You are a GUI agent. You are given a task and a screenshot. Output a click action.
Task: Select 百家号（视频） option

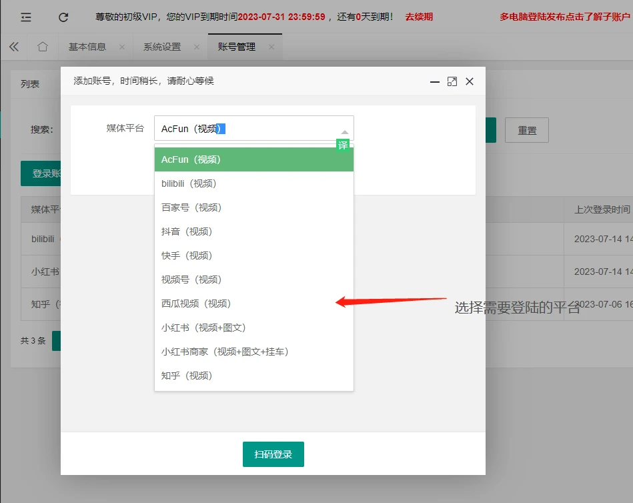[x=254, y=207]
